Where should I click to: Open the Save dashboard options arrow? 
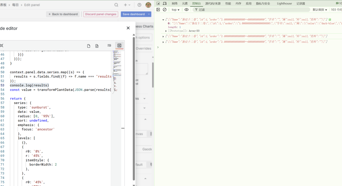click(149, 14)
